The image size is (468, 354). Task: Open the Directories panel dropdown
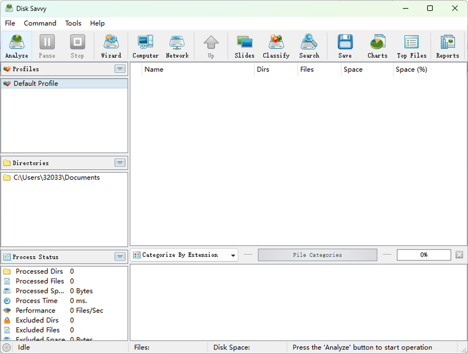pyautogui.click(x=120, y=163)
